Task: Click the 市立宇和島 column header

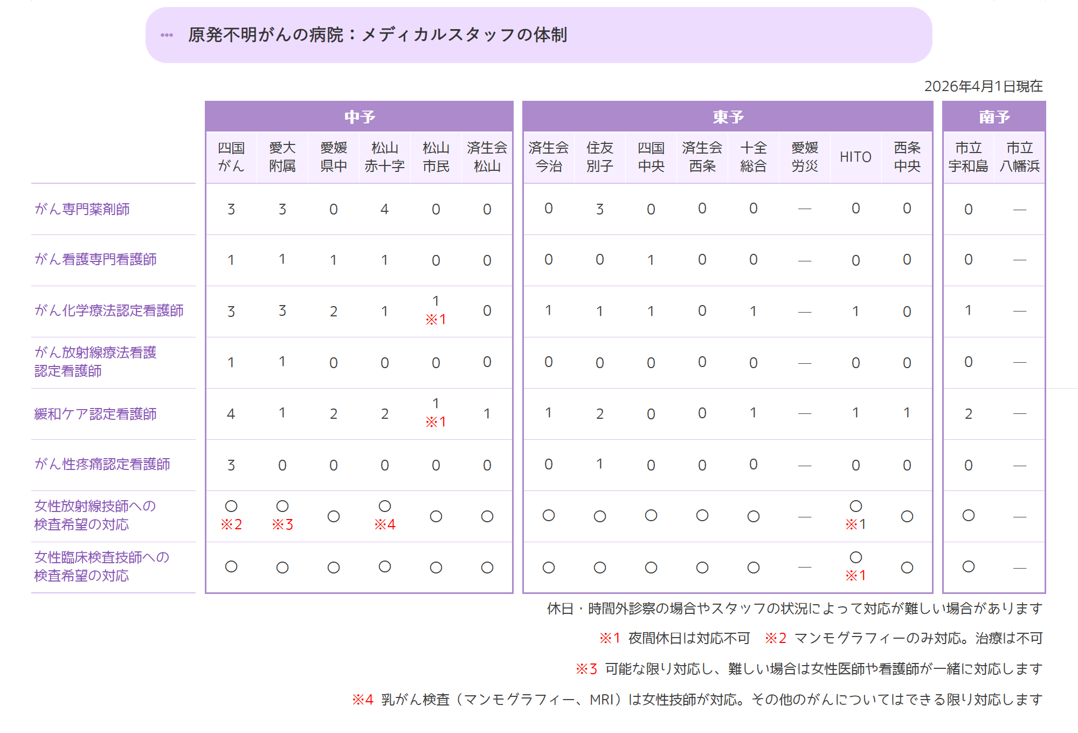Action: click(x=969, y=157)
